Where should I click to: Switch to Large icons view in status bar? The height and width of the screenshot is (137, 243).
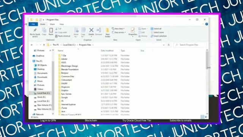point(206,117)
